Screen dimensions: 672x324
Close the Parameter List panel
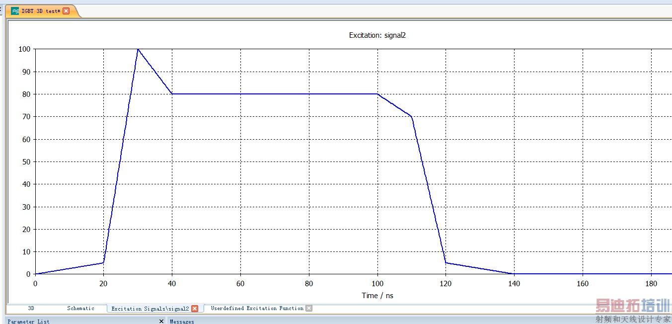tap(161, 322)
